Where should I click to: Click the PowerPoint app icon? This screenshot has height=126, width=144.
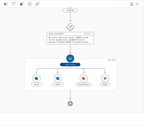point(84,78)
